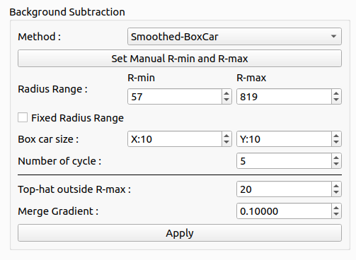Increase the R-min value with up arrow
This screenshot has height=260, width=356.
226,93
